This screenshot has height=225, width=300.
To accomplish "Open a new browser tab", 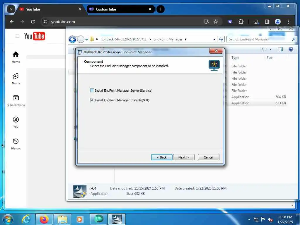I will point(161,9).
